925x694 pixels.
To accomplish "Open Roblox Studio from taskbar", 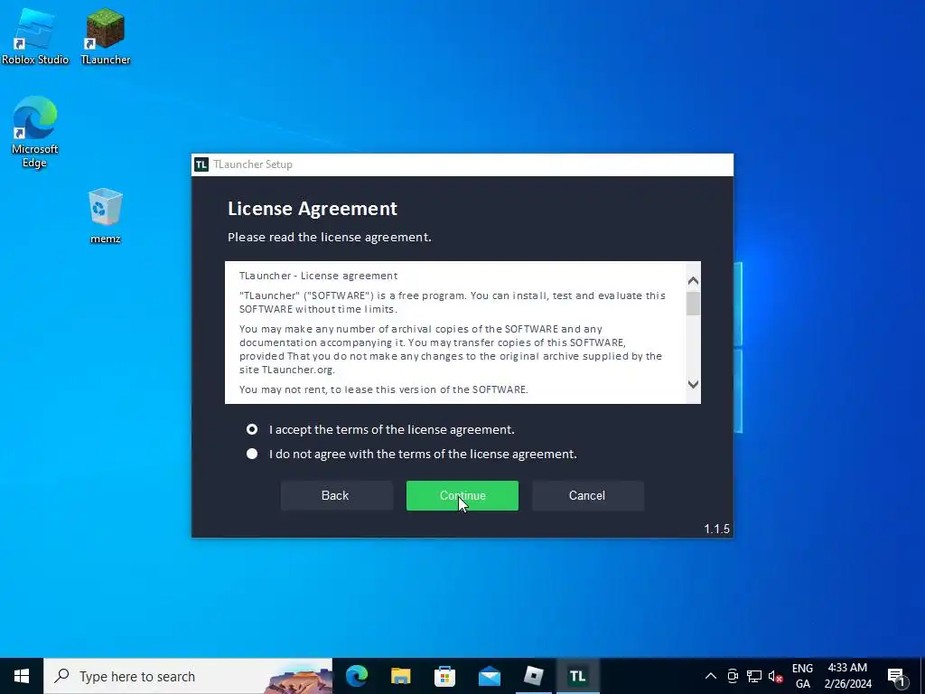I will 533,676.
